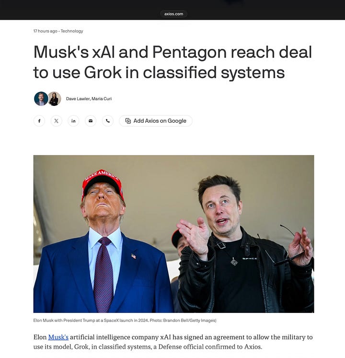
Task: Click the photo caption crediting Brandon Bell
Action: [125, 320]
